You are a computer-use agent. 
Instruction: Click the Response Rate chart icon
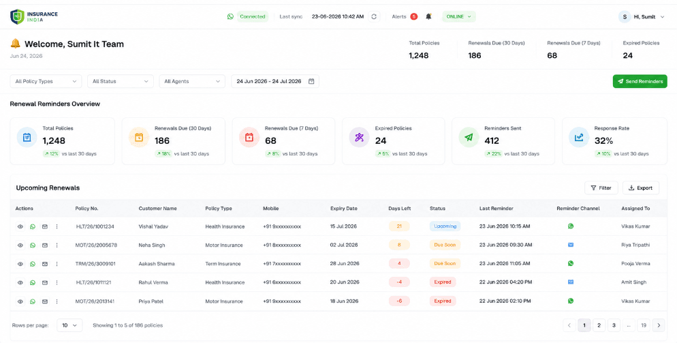pos(579,137)
